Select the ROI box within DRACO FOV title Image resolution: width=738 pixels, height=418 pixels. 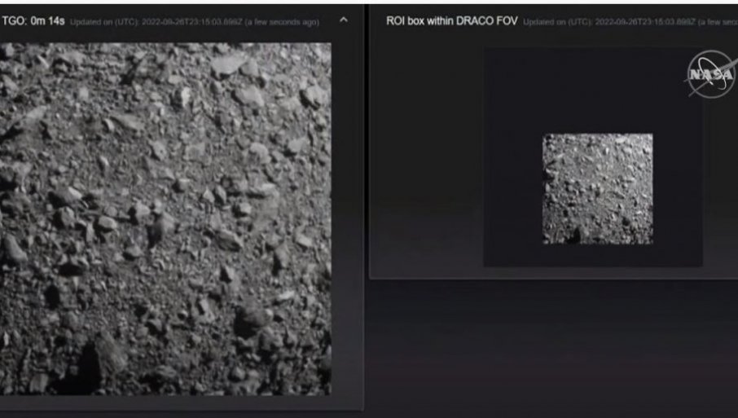click(x=451, y=20)
